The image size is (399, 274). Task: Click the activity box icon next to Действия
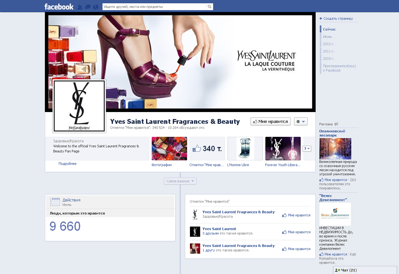(x=55, y=202)
